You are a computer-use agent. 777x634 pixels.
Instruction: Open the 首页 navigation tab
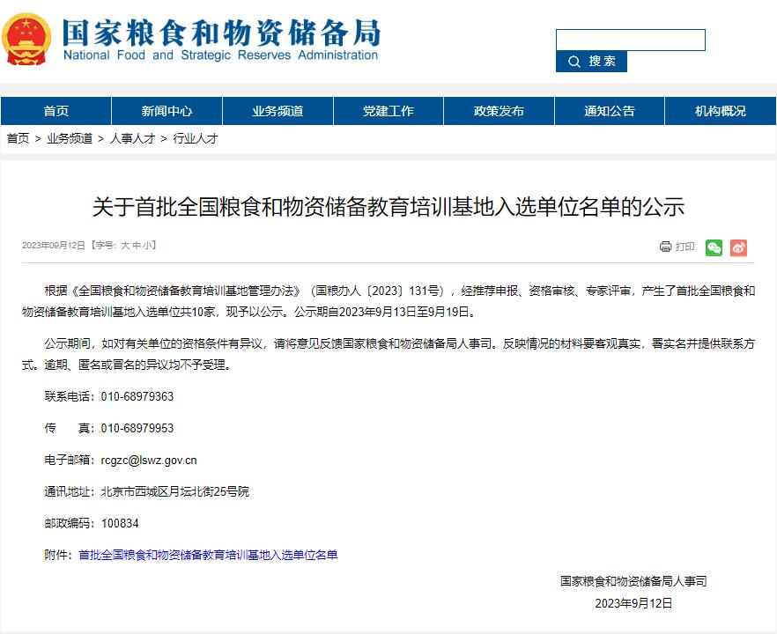pos(56,111)
